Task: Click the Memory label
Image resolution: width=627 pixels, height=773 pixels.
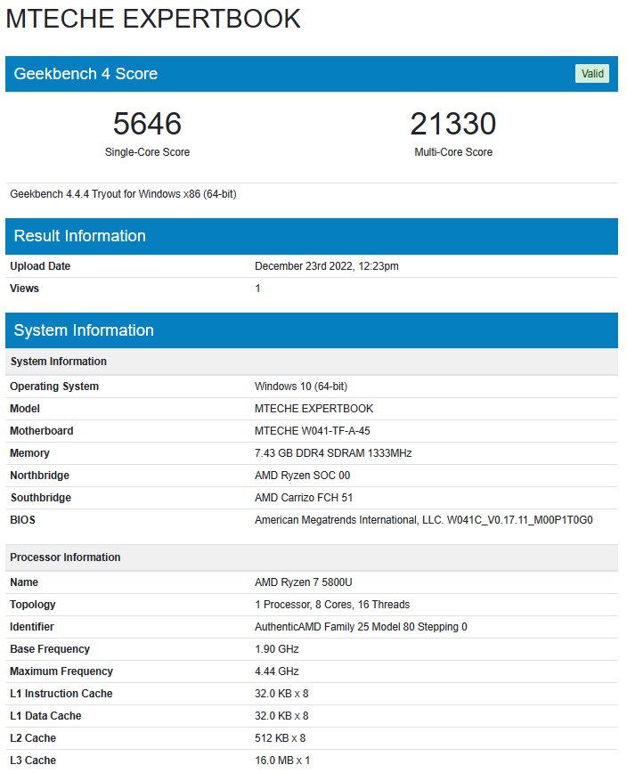Action: [x=29, y=453]
